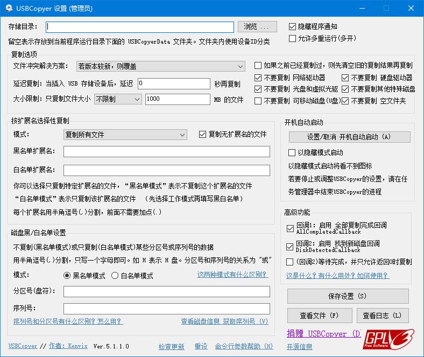
Task: Click the Ver.5.1.1.0 version text
Action: [x=111, y=346]
